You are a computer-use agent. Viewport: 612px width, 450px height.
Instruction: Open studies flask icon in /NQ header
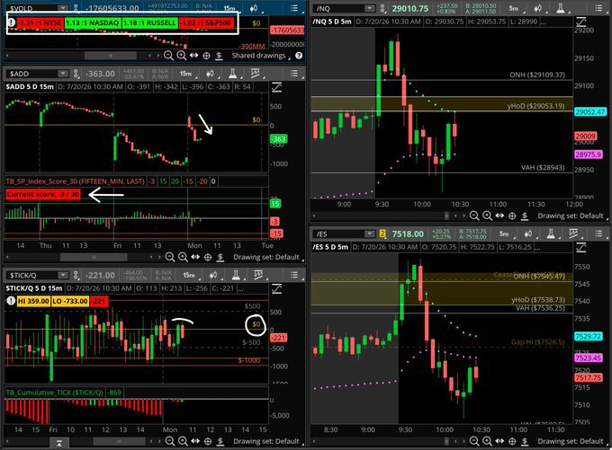[x=561, y=8]
